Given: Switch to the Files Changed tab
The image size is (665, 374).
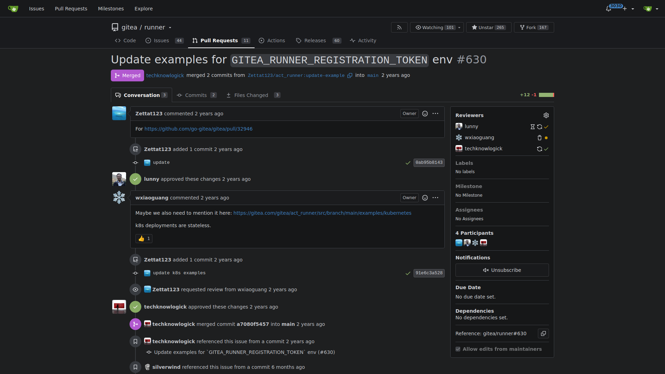Looking at the screenshot, I should coord(253,95).
